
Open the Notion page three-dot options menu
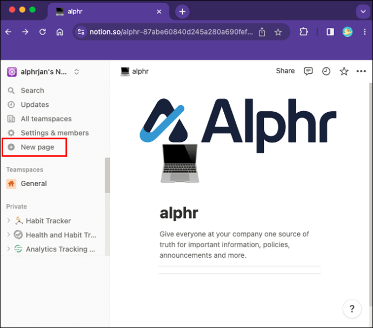pyautogui.click(x=361, y=71)
